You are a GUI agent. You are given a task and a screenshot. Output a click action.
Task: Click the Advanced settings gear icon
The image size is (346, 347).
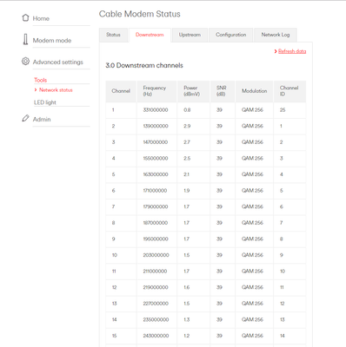coord(25,62)
